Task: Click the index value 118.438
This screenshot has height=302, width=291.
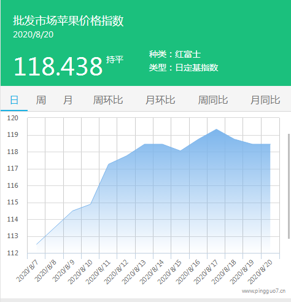Action: point(58,66)
